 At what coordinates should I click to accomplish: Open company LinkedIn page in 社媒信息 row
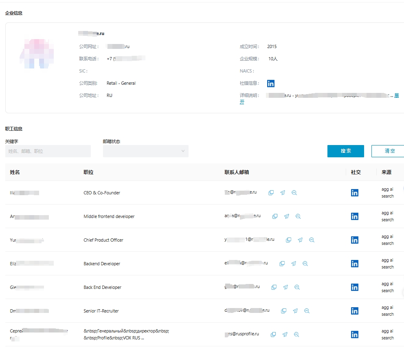pos(271,84)
